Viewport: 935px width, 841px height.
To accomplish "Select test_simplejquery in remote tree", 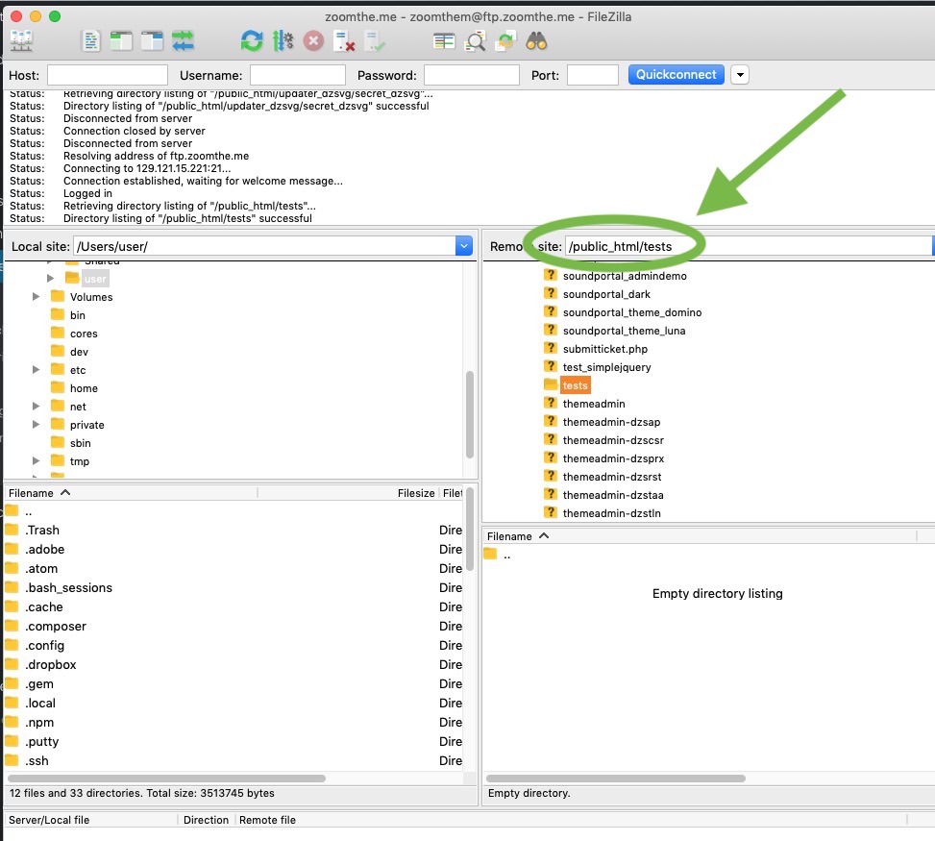I will [x=606, y=367].
